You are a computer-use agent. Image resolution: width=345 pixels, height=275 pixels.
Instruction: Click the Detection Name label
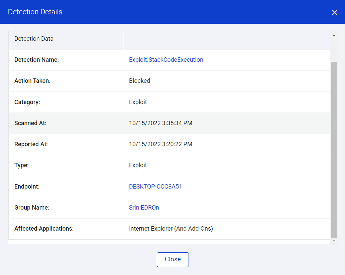coord(36,60)
